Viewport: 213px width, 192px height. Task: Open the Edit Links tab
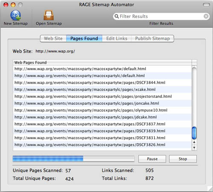pos(117,38)
